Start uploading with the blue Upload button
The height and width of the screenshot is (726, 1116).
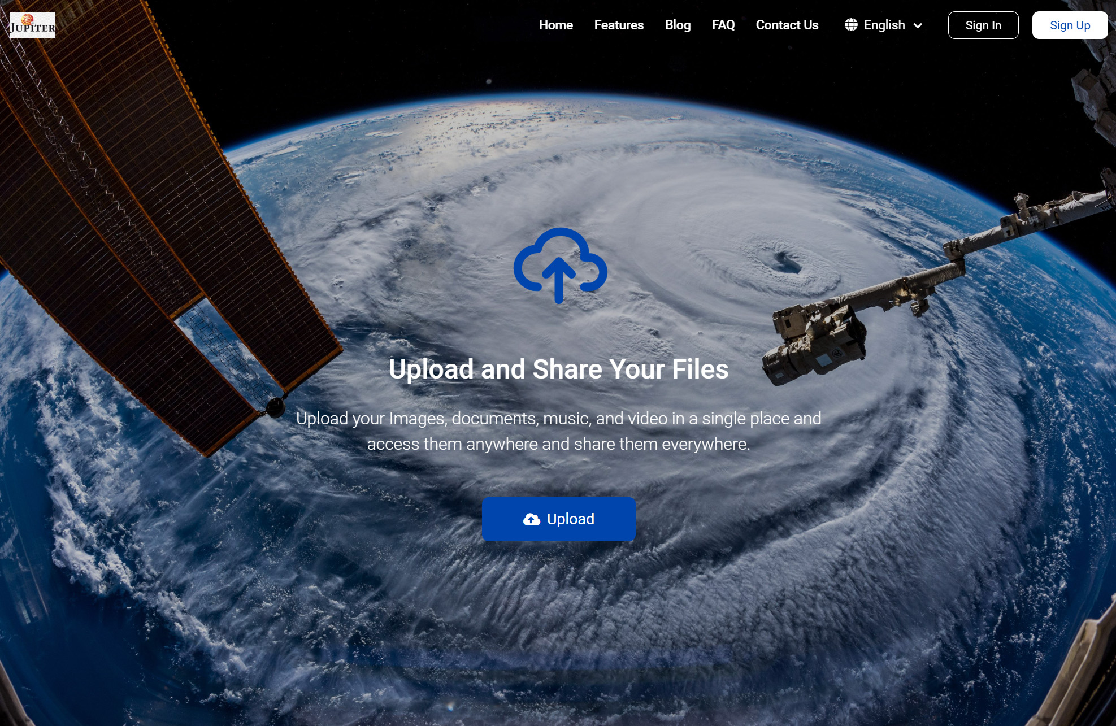(559, 519)
